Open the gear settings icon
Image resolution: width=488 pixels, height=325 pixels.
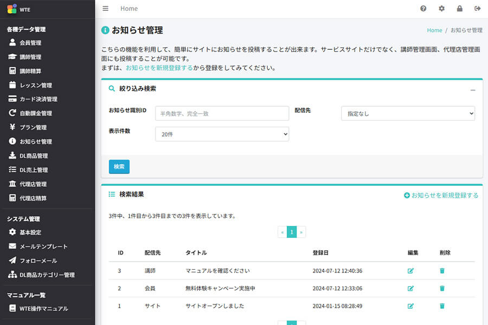click(441, 9)
